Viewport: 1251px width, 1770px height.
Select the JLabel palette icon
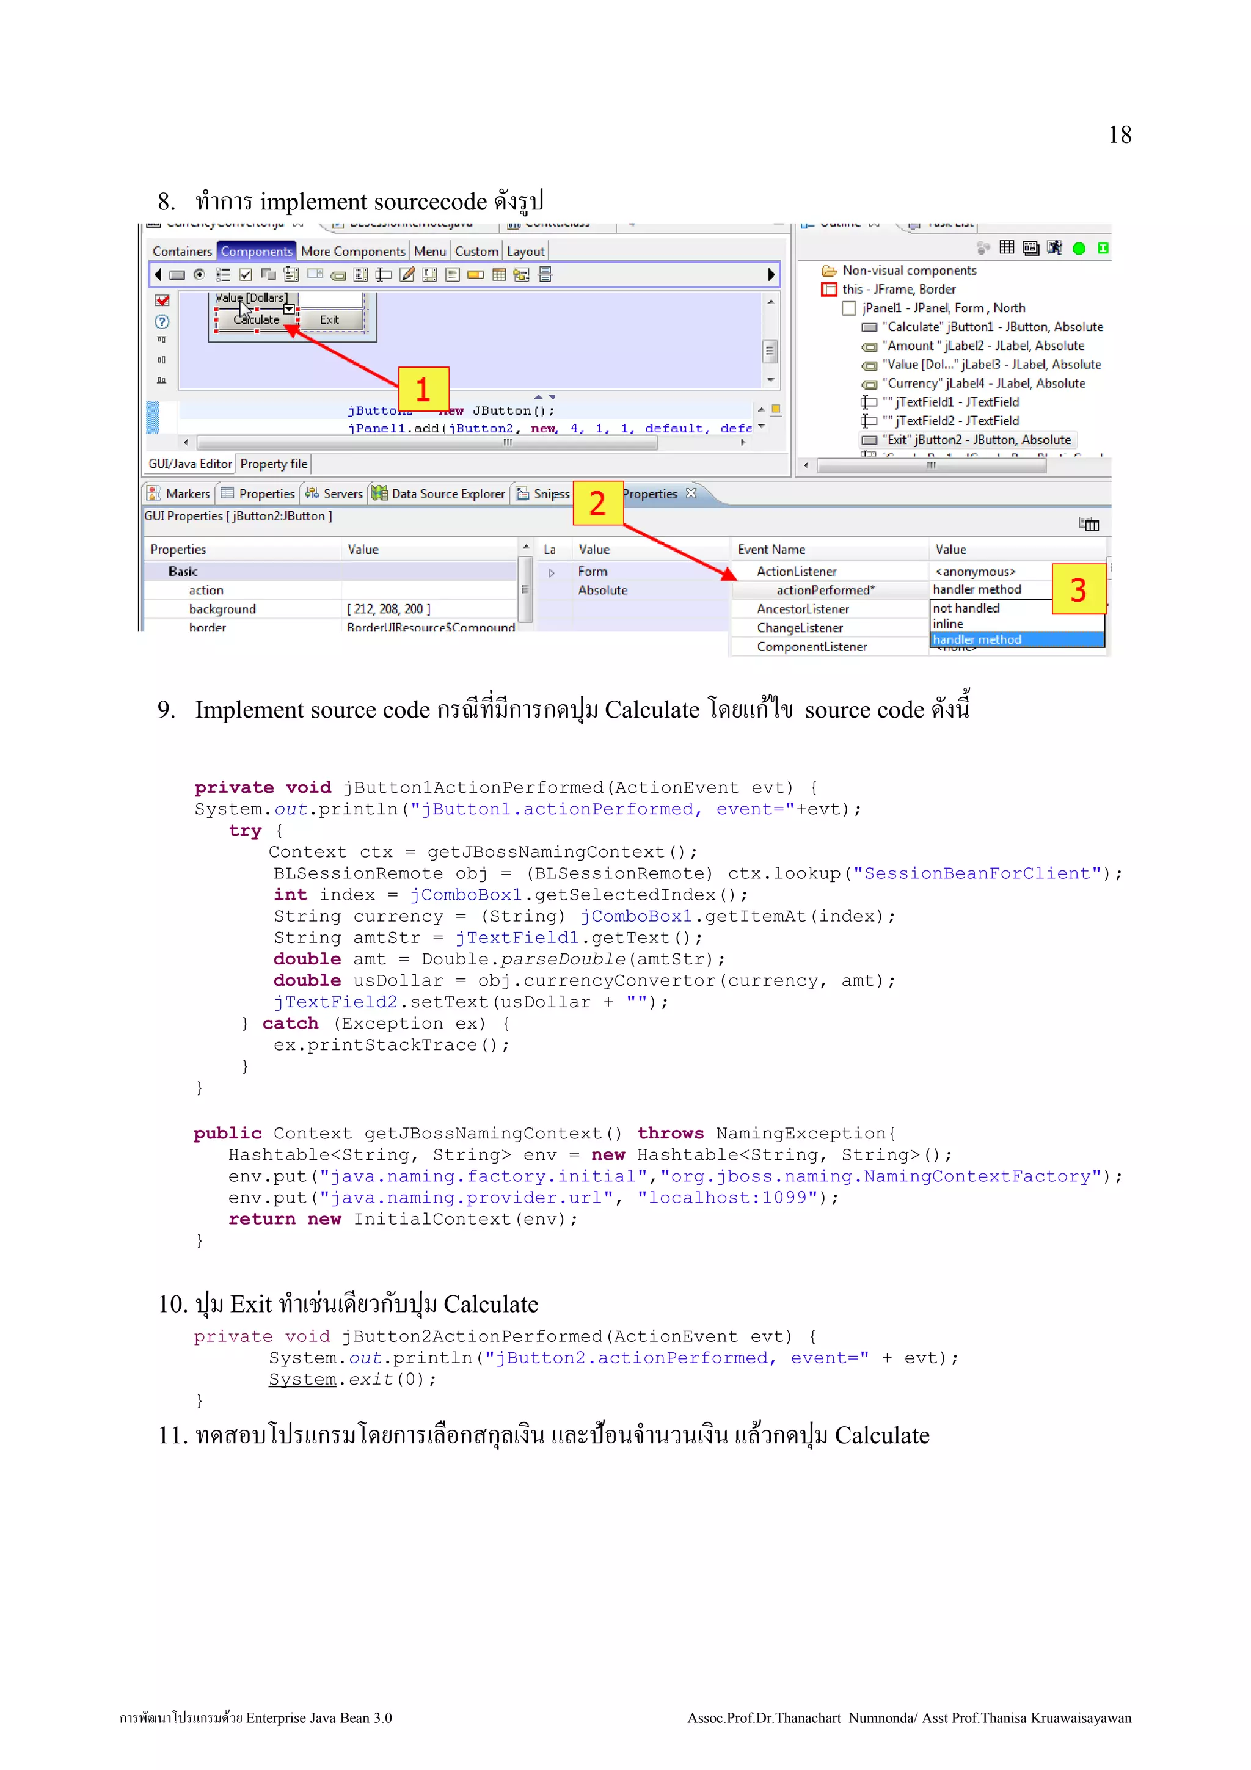338,275
